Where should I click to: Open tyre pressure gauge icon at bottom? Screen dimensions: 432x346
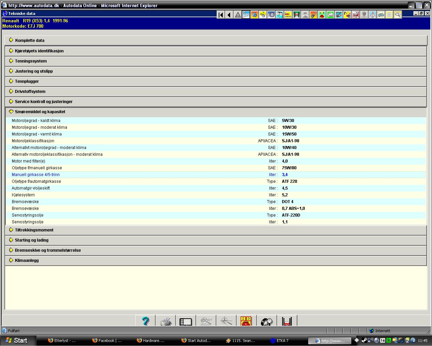coord(267,321)
